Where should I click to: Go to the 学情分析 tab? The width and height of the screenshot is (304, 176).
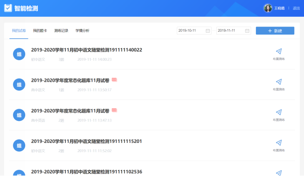point(82,31)
